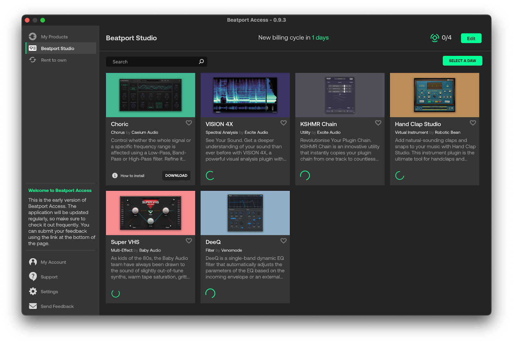Click the How to install info icon
The height and width of the screenshot is (344, 513).
114,175
